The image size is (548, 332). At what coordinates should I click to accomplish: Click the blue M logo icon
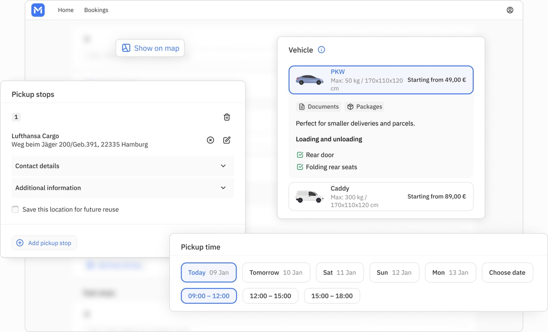point(38,10)
